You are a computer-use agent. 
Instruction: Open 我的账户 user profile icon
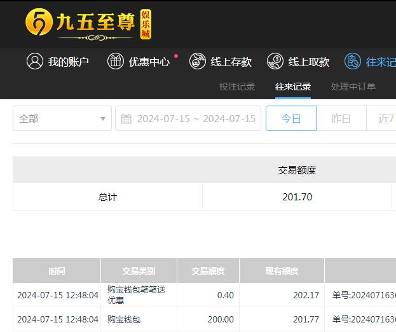[35, 61]
